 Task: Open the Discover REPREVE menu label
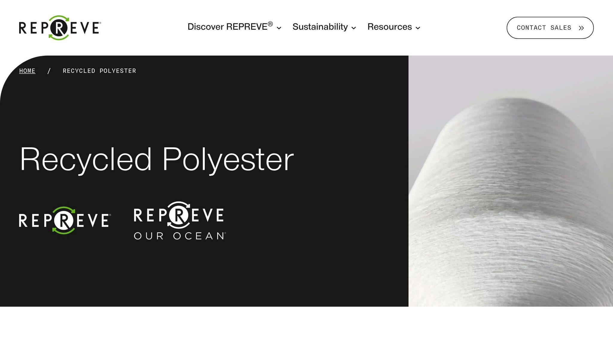[x=230, y=27]
